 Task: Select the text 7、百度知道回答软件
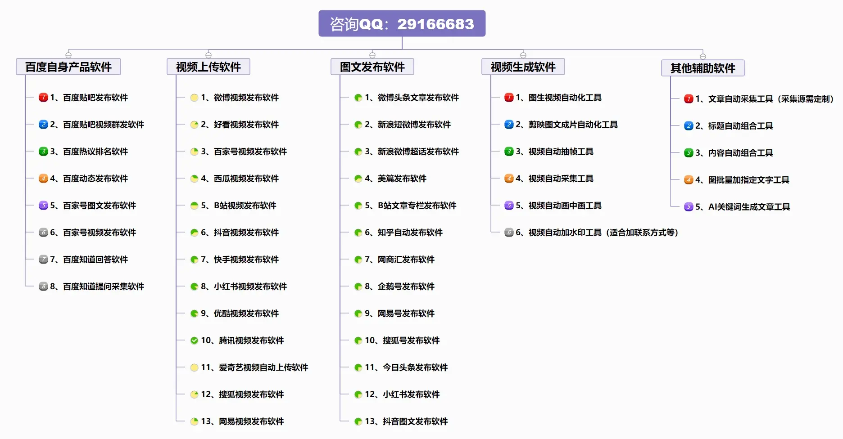89,260
